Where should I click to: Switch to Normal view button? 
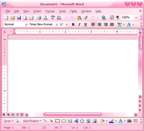tap(4, 115)
